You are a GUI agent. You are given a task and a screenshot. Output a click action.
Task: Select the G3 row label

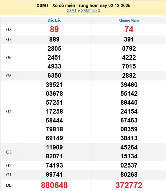(x=9, y=152)
